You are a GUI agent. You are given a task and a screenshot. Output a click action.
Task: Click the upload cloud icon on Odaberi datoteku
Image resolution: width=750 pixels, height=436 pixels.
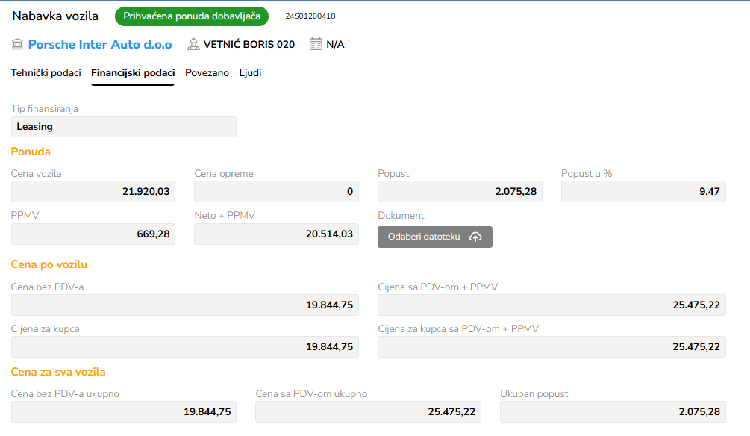(x=475, y=237)
